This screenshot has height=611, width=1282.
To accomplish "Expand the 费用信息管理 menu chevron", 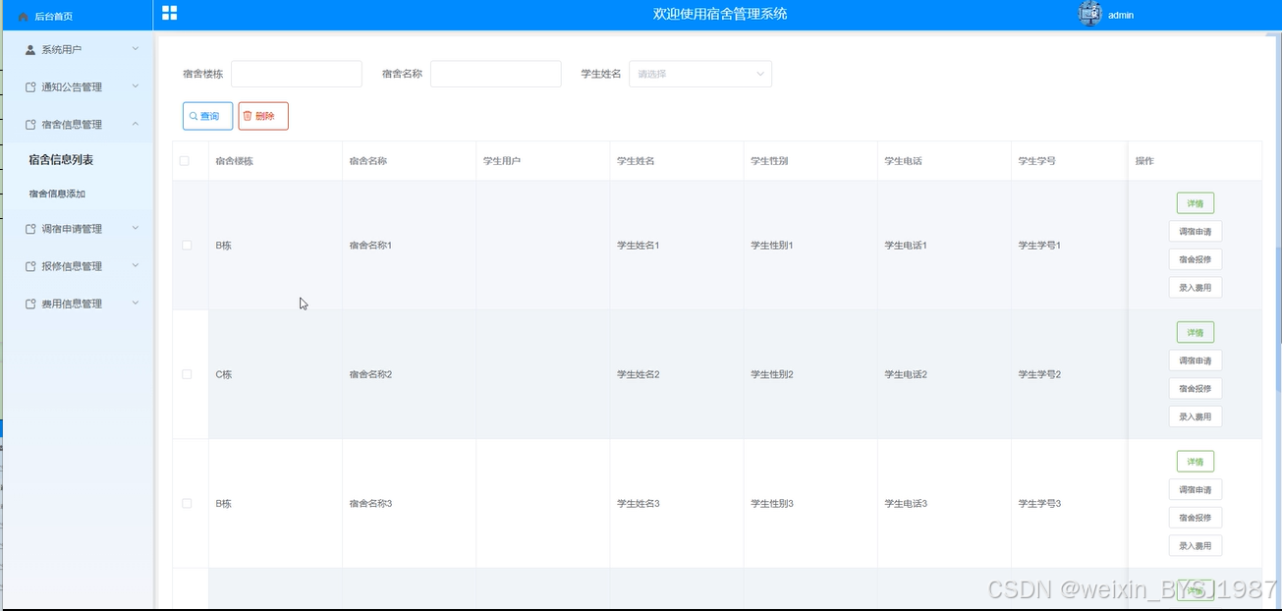I will (136, 303).
